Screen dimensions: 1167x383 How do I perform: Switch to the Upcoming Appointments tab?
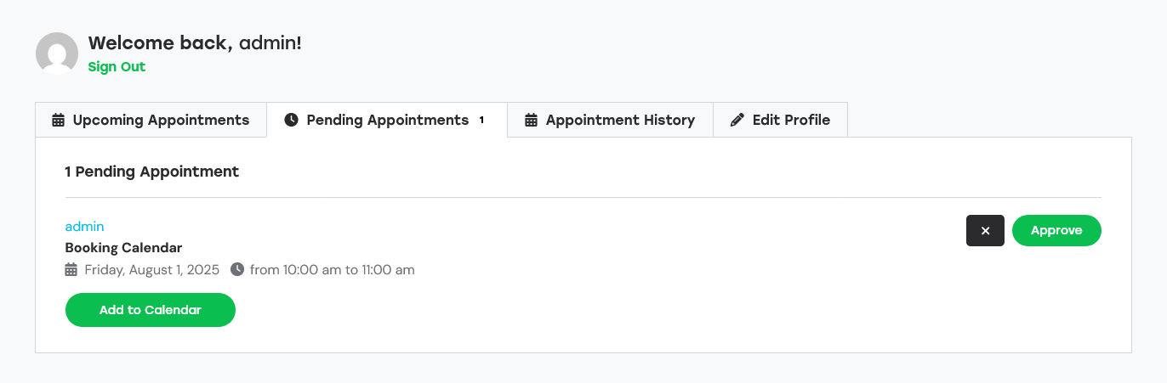(x=151, y=120)
